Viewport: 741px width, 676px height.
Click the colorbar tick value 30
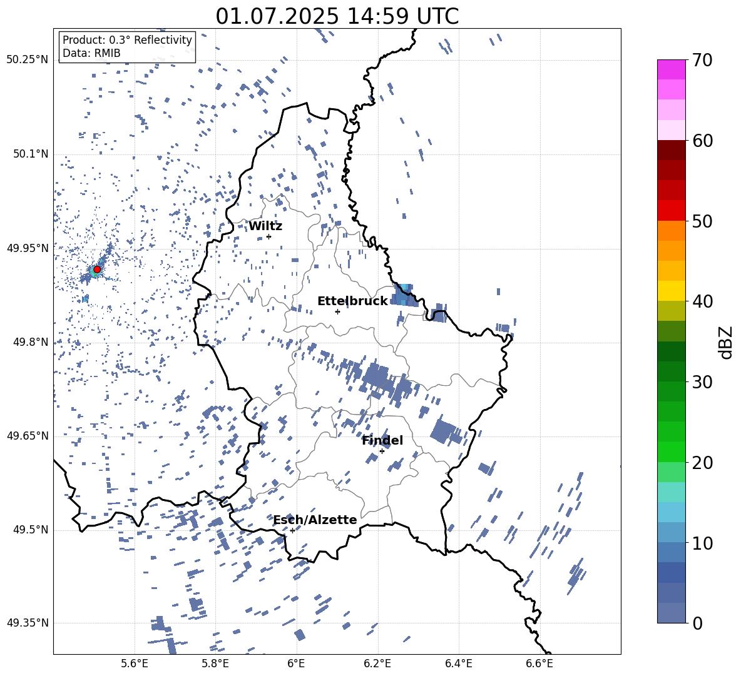(702, 382)
